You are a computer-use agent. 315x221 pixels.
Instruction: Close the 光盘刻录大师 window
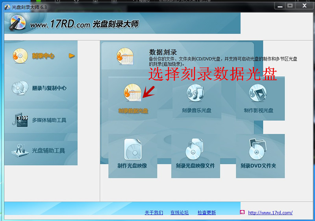[x=304, y=6]
